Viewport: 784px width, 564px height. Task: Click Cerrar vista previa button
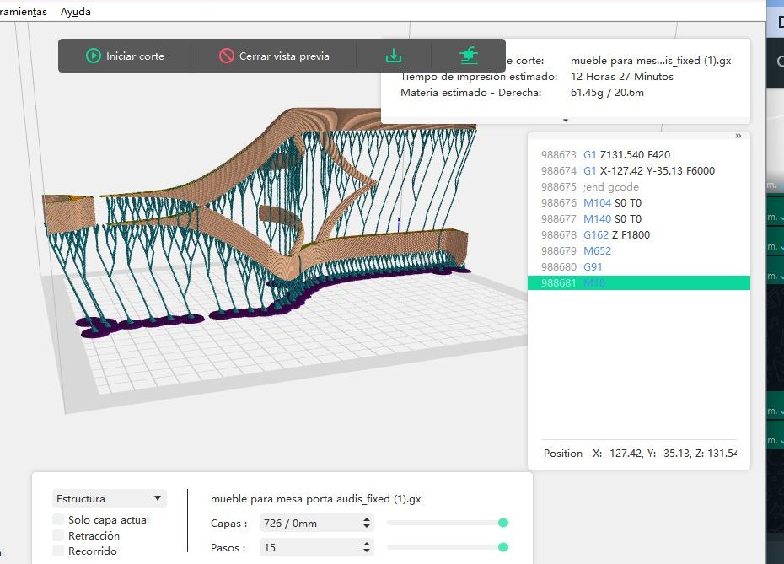(x=274, y=56)
